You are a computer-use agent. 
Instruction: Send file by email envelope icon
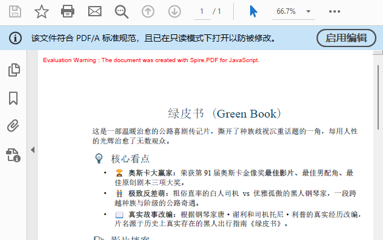[x=95, y=11]
